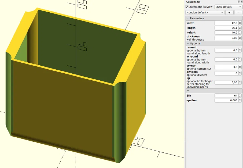The height and width of the screenshot is (168, 243).
Task: Open the Show Details dropdown
Action: (228, 7)
